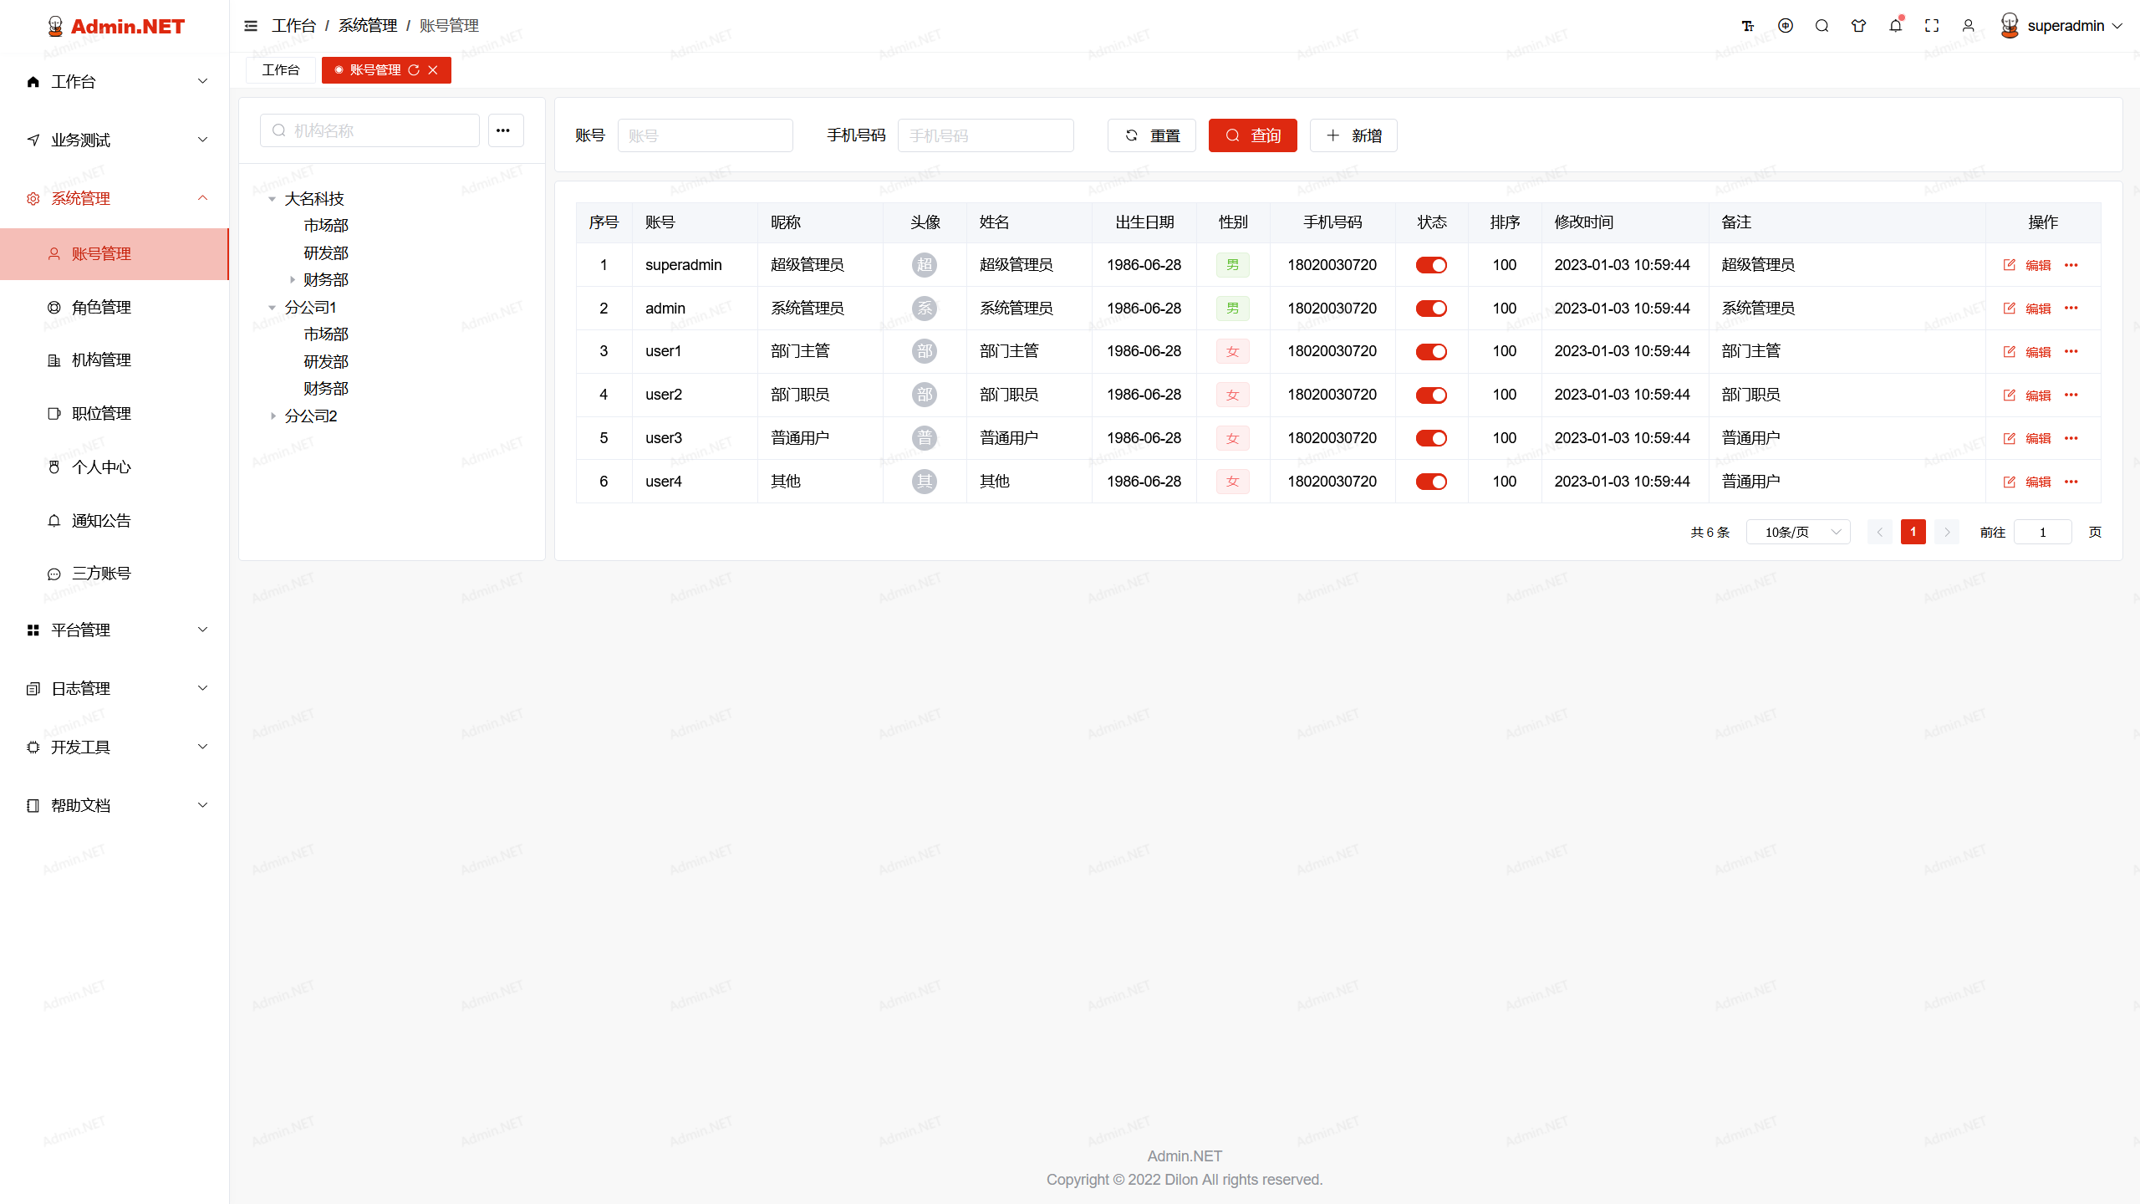This screenshot has width=2140, height=1204.
Task: Open the theme shirt icon settings
Action: tap(1858, 26)
